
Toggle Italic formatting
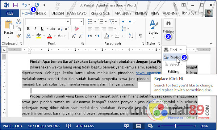[35, 29]
